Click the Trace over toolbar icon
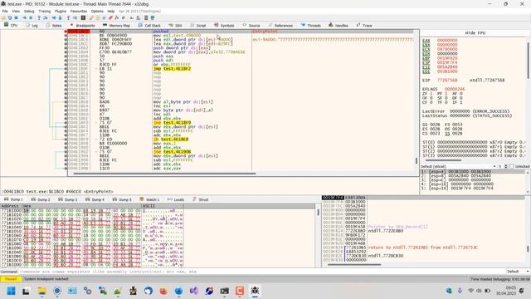 pyautogui.click(x=61, y=17)
